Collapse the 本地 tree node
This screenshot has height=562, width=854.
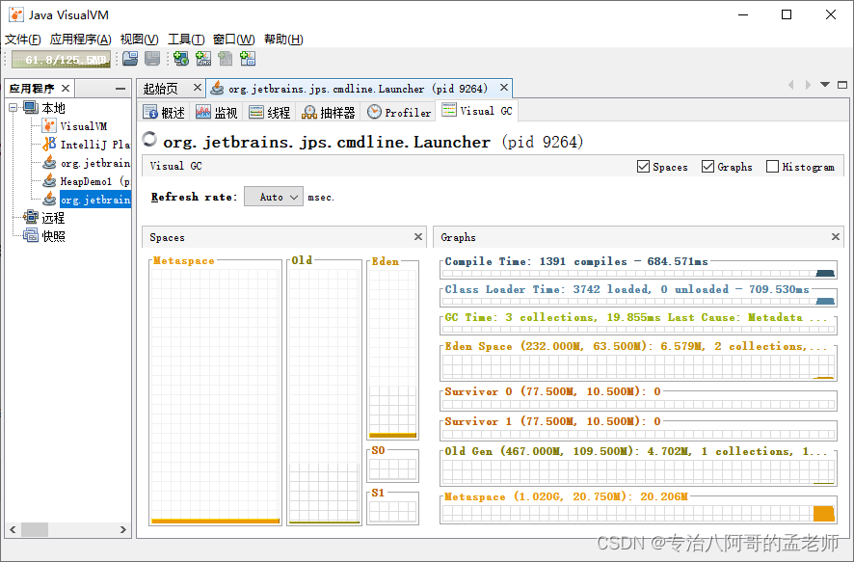(x=13, y=108)
